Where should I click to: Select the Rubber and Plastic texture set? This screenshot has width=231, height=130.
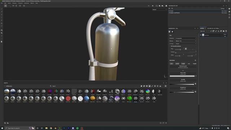click(x=198, y=13)
